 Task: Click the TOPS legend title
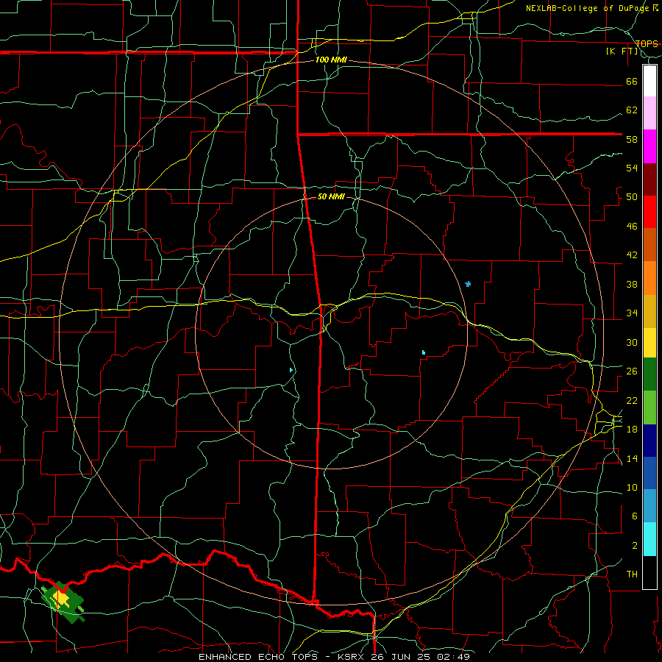(647, 43)
